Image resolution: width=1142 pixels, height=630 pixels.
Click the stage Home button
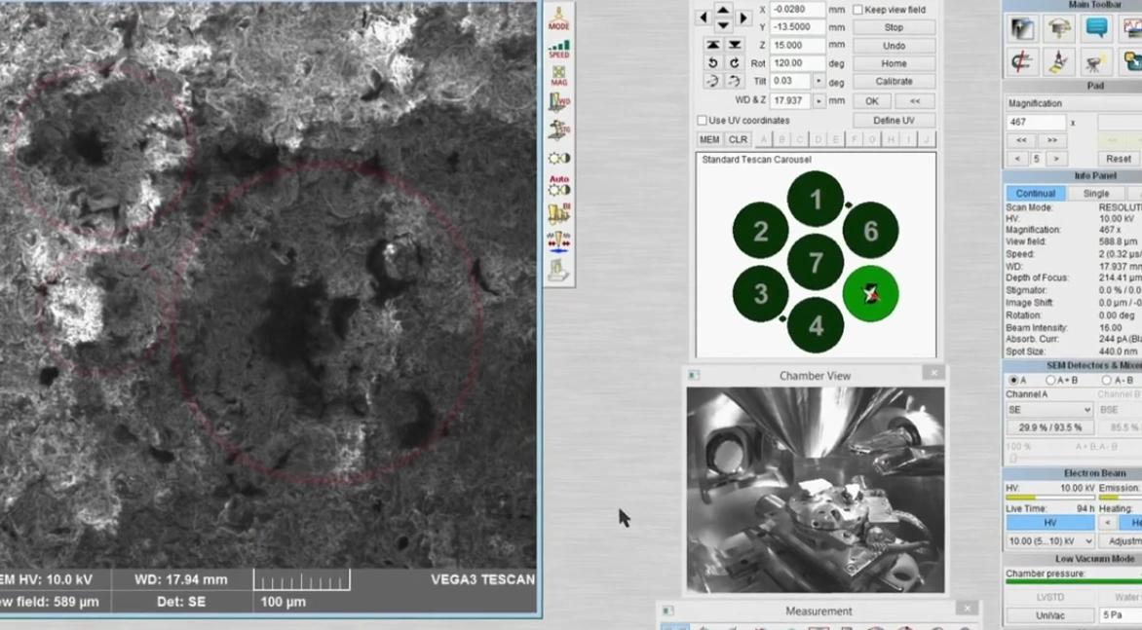pyautogui.click(x=894, y=63)
